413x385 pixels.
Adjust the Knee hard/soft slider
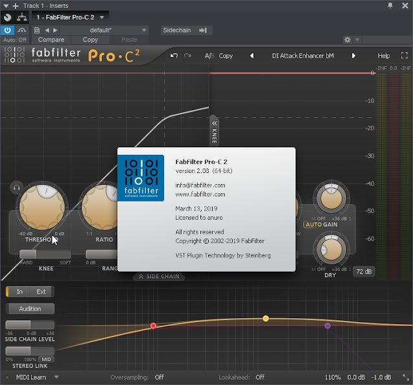(x=45, y=254)
